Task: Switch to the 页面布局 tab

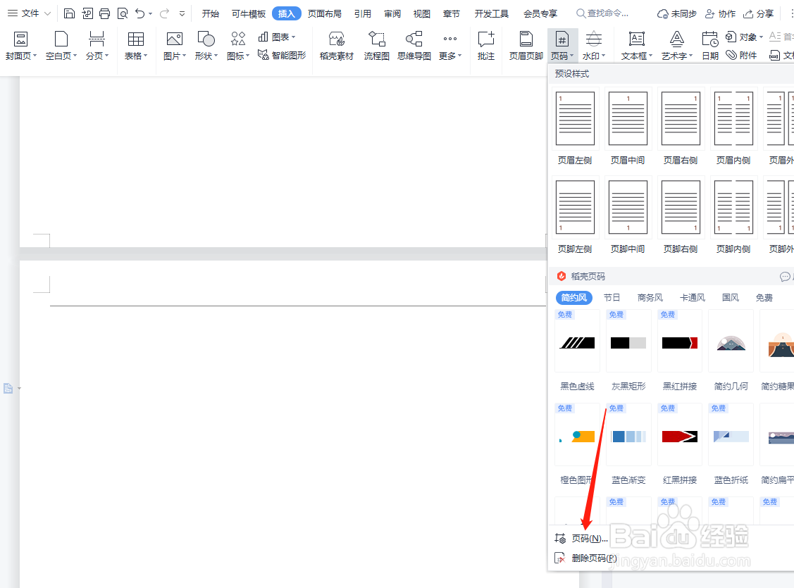Action: click(x=325, y=13)
